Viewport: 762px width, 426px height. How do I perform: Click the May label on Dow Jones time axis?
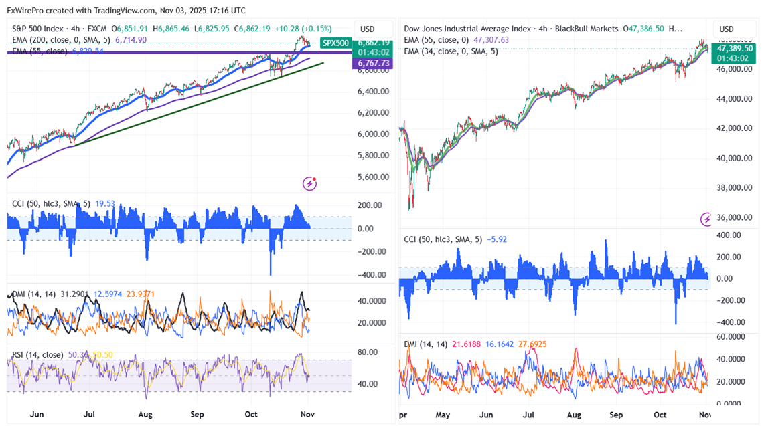[443, 415]
